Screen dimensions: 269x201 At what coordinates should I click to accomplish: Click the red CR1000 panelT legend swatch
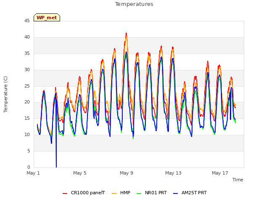click(x=65, y=193)
